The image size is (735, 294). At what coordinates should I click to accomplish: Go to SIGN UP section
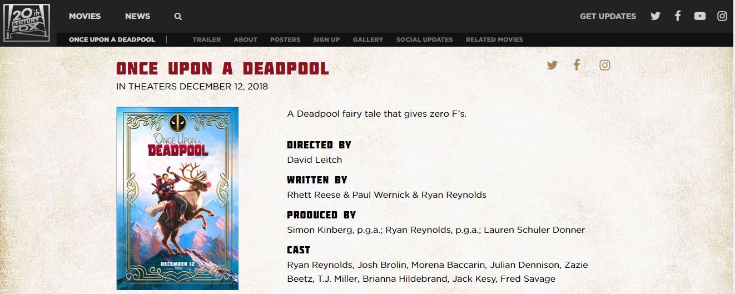[326, 39]
